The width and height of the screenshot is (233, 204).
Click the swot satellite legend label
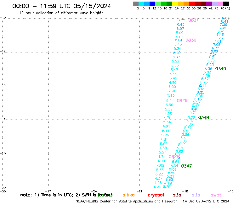click(x=216, y=195)
